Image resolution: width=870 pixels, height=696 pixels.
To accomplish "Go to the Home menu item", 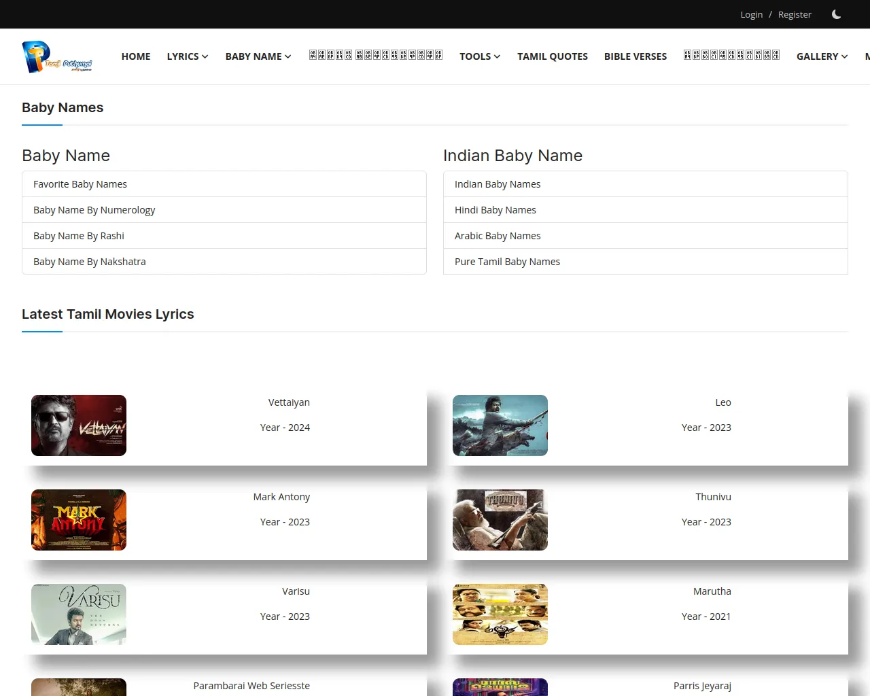I will [x=136, y=56].
